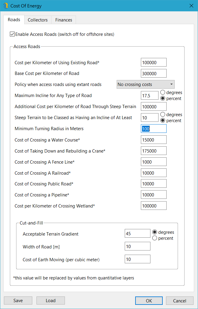Viewport: 198px width, 309px height.
Task: Click the Load button
Action: (x=51, y=301)
